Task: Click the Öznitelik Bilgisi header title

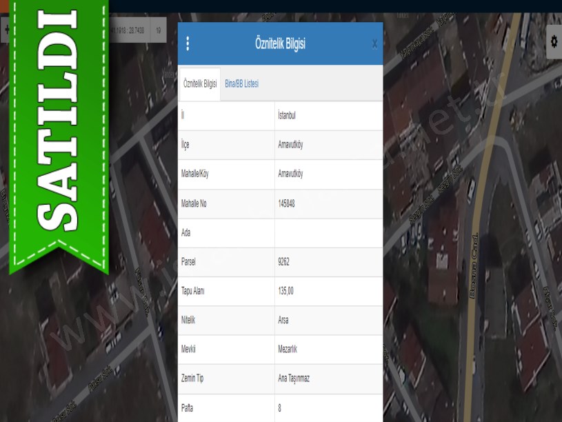Action: [280, 44]
